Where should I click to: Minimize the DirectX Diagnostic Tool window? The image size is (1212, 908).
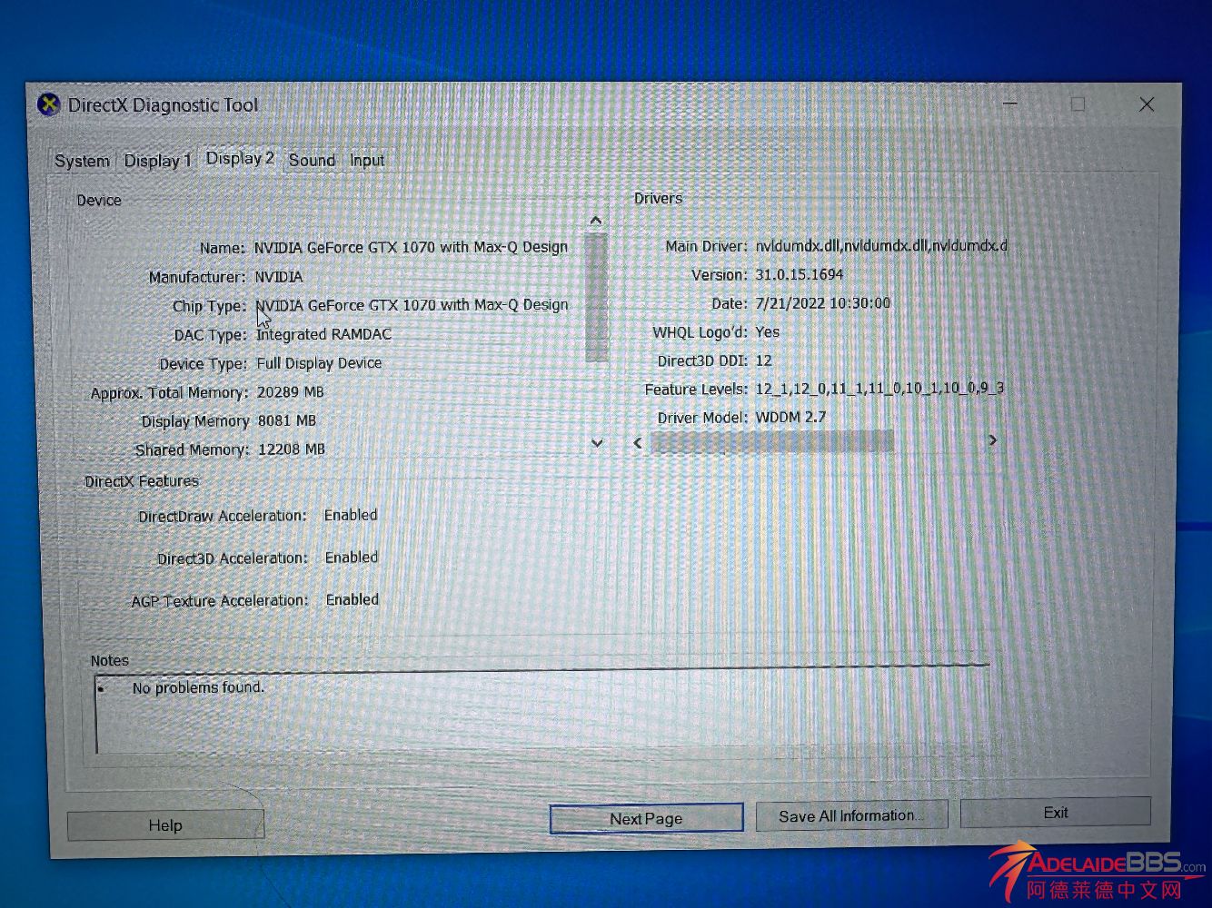click(1010, 104)
